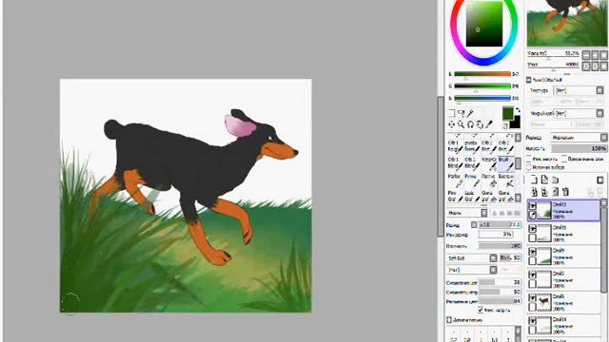Open the layer blending Режим dropdown
The image size is (609, 342).
pyautogui.click(x=580, y=137)
